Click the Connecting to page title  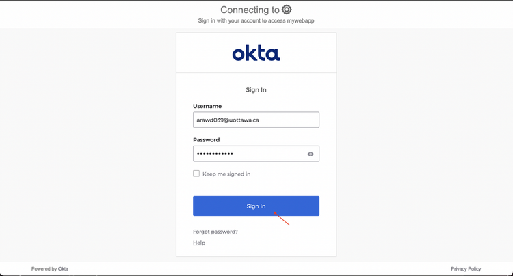click(250, 10)
